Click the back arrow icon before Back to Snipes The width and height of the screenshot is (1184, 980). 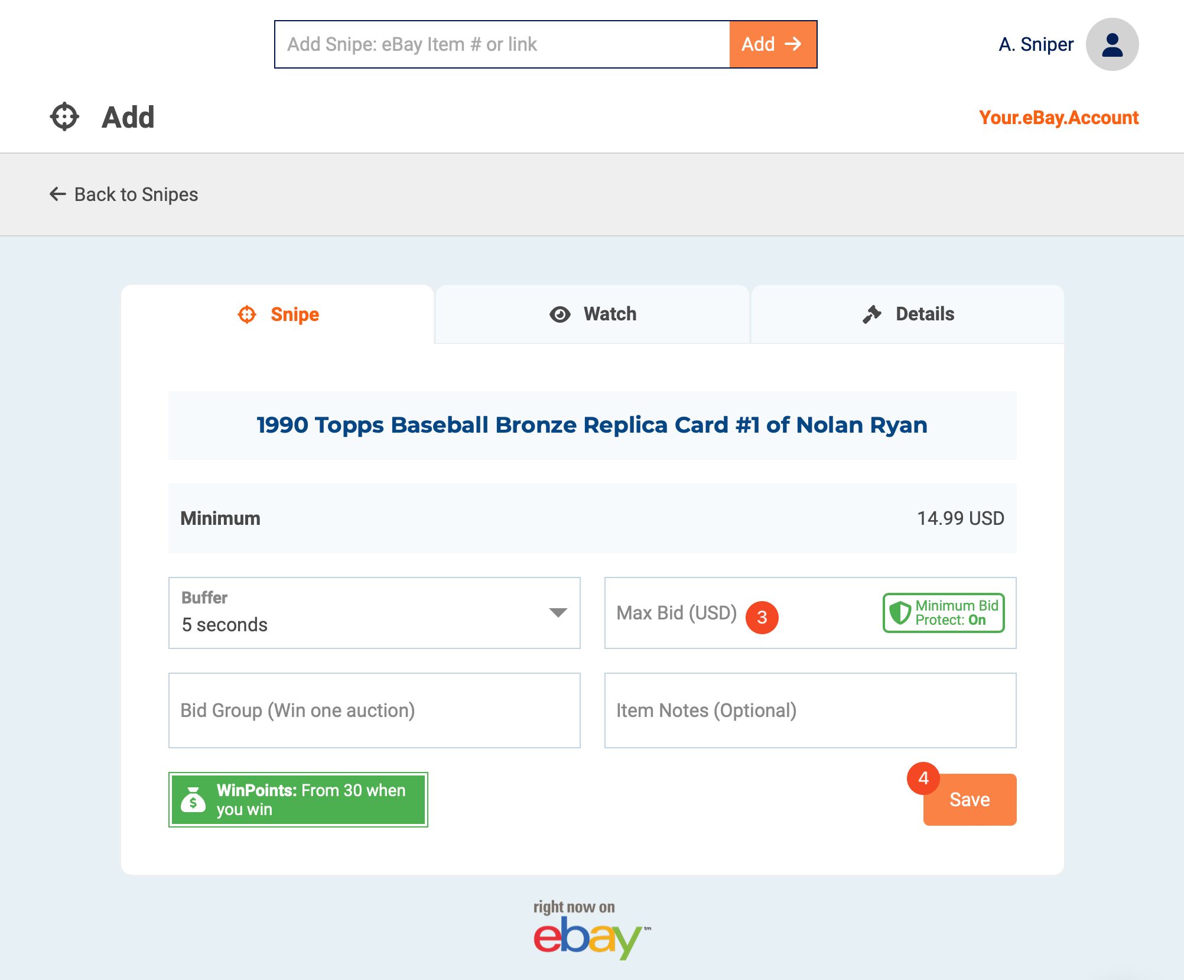coord(57,194)
